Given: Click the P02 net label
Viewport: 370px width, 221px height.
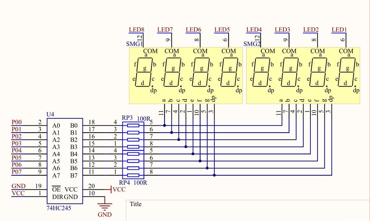Looking at the screenshot, I should pyautogui.click(x=16, y=136).
